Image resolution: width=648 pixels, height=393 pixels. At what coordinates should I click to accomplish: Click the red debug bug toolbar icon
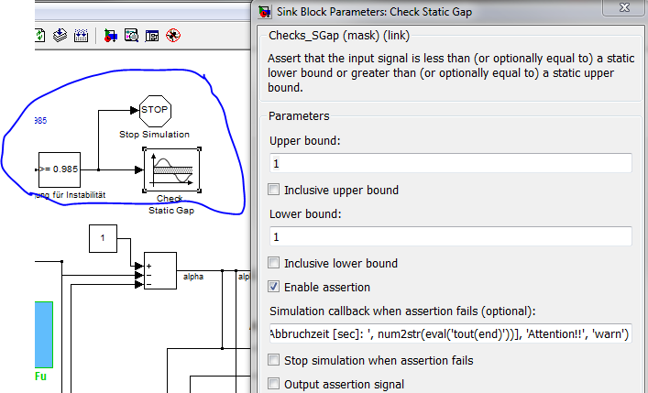point(173,37)
